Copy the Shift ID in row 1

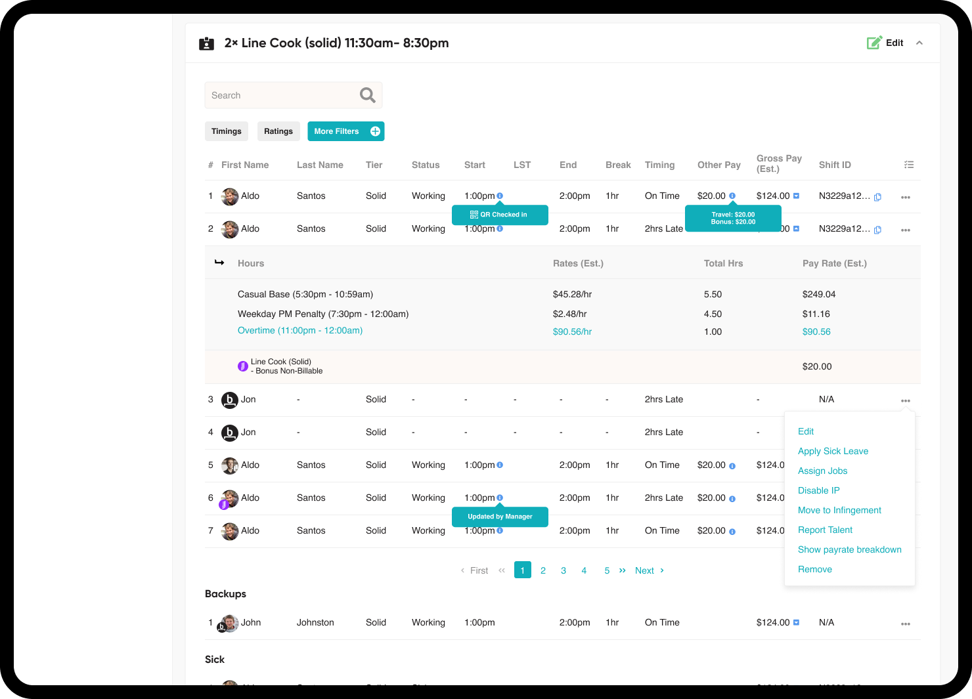click(877, 197)
